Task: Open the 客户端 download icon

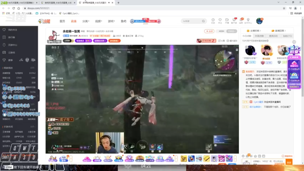Action: point(234,21)
